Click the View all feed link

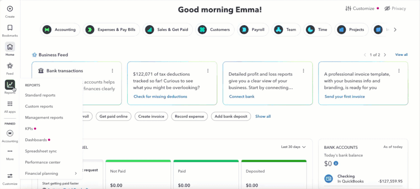(401, 55)
